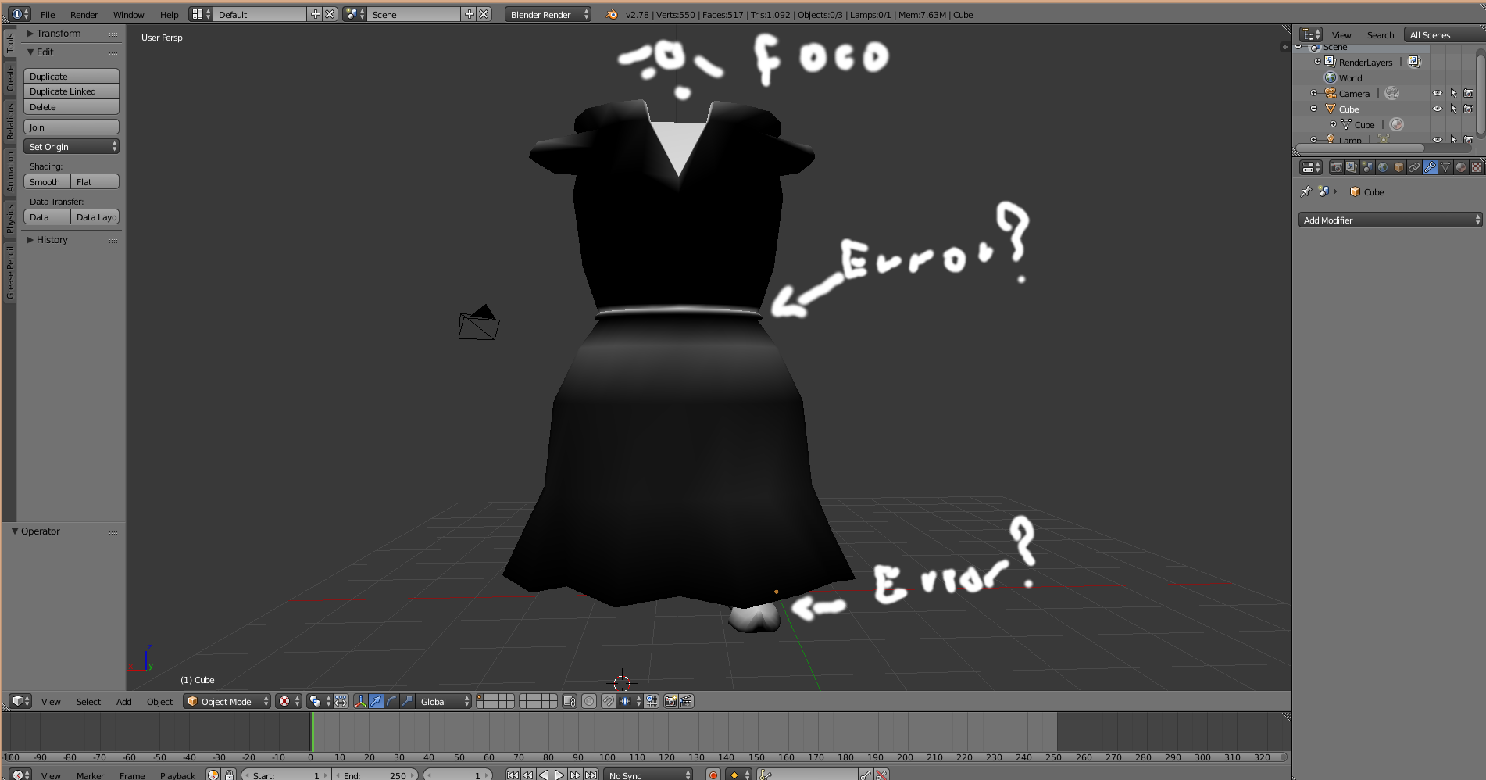Toggle Cube renderability in outliner
The height and width of the screenshot is (780, 1486).
pyautogui.click(x=1468, y=109)
